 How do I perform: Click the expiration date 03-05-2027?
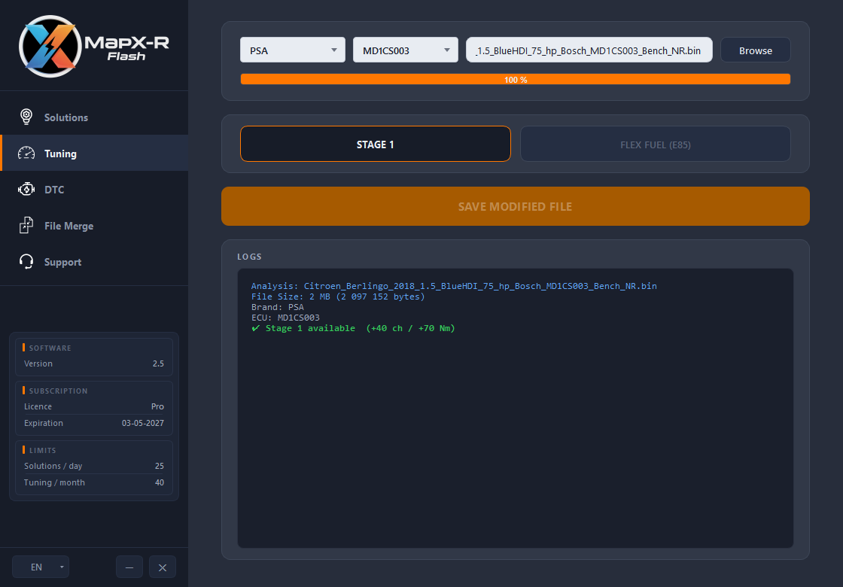142,423
